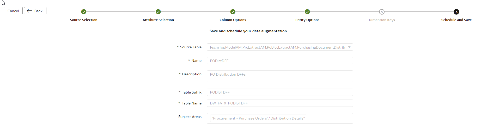The width and height of the screenshot is (499, 132).
Task: Go to the Source Selection step label
Action: [84, 20]
